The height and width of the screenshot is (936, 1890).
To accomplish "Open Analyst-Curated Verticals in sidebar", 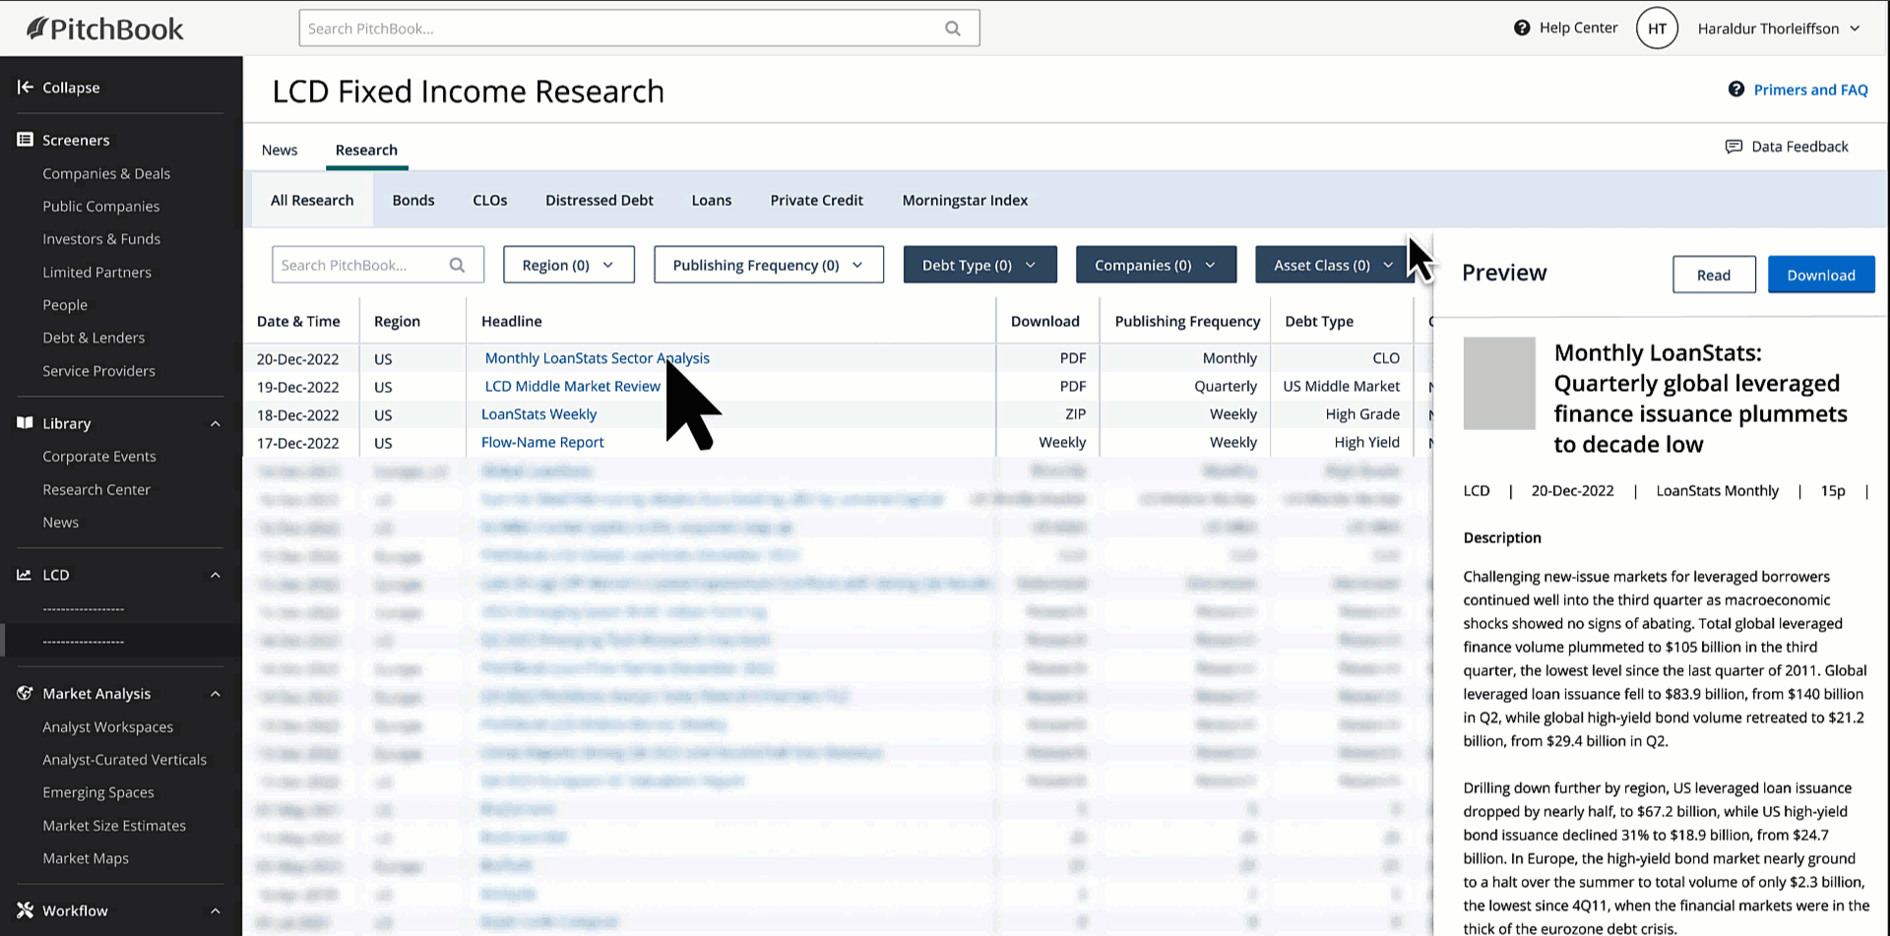I will pyautogui.click(x=124, y=760).
